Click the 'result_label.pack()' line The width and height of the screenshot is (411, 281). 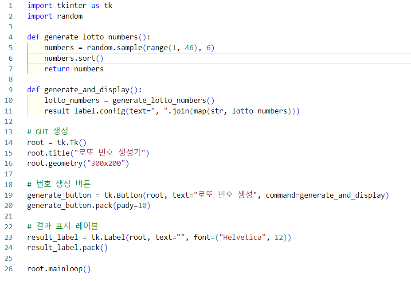click(67, 248)
